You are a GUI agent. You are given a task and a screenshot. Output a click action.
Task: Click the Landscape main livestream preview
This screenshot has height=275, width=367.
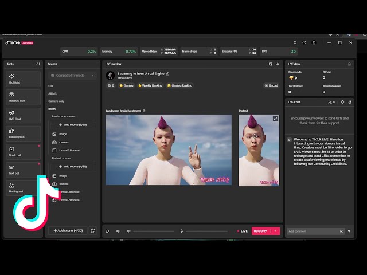[x=169, y=150]
